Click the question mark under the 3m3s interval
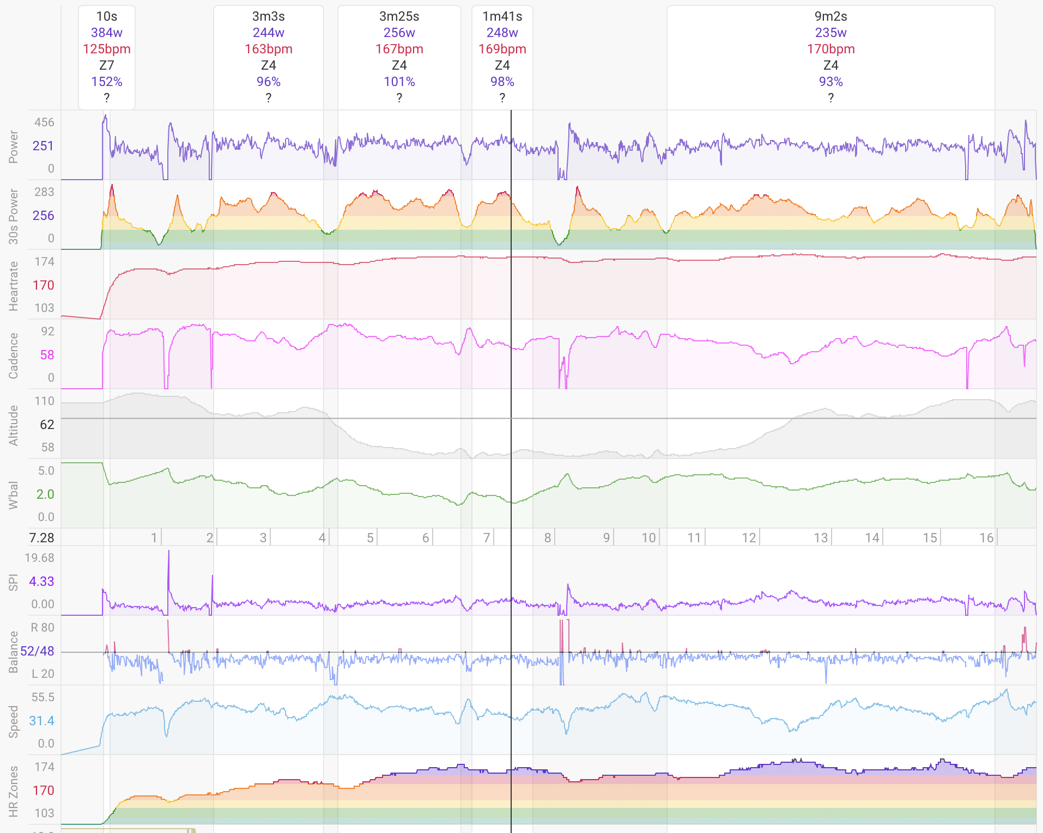The width and height of the screenshot is (1043, 833). 269,98
